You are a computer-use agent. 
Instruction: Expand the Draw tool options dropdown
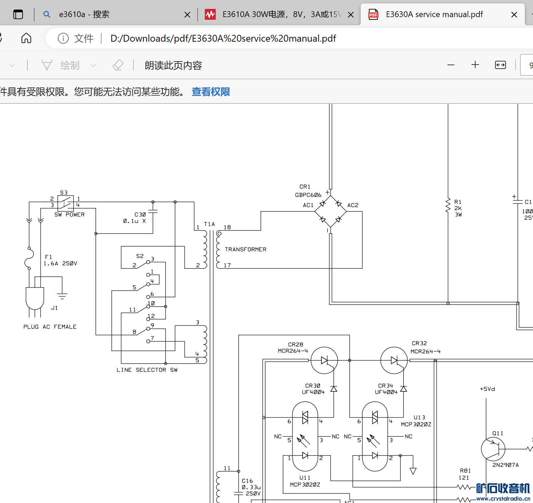point(93,65)
